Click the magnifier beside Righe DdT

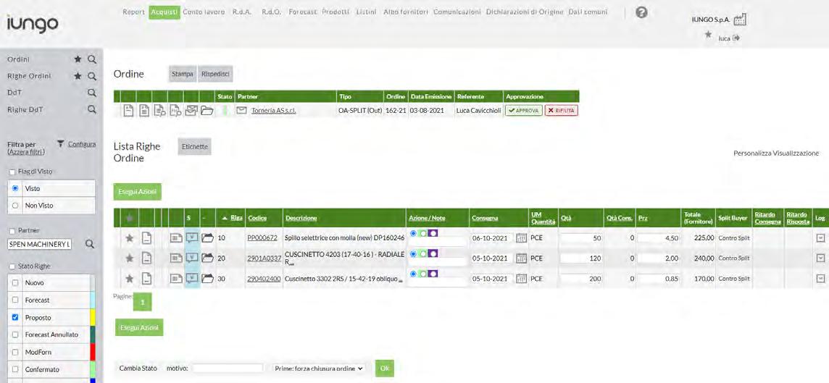91,109
